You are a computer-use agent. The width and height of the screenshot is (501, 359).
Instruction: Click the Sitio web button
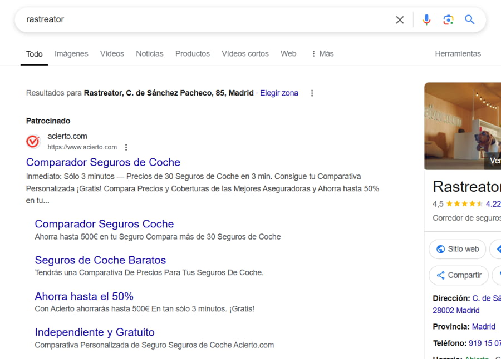coord(457,249)
